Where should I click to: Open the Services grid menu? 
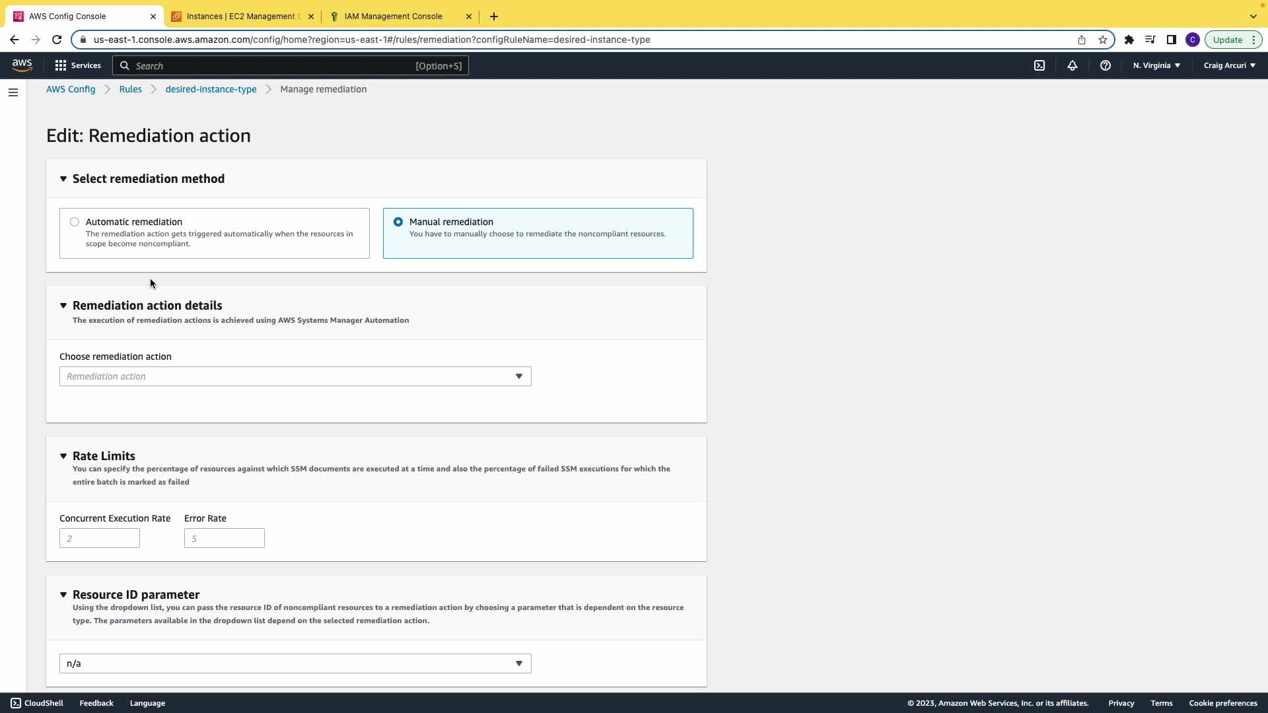pos(78,65)
